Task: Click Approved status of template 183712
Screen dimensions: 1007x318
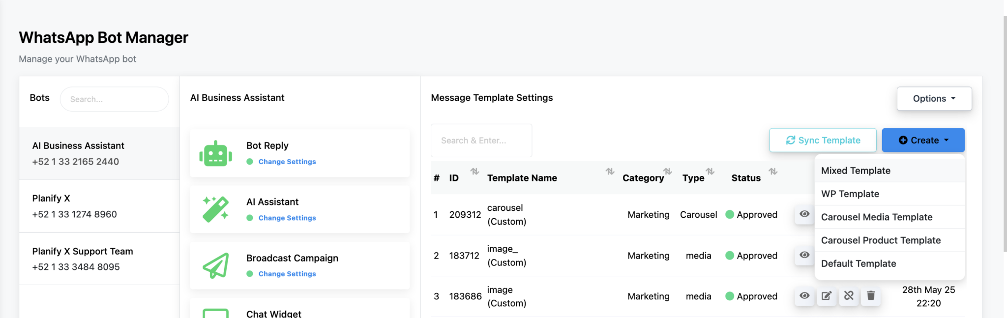Action: (x=752, y=256)
